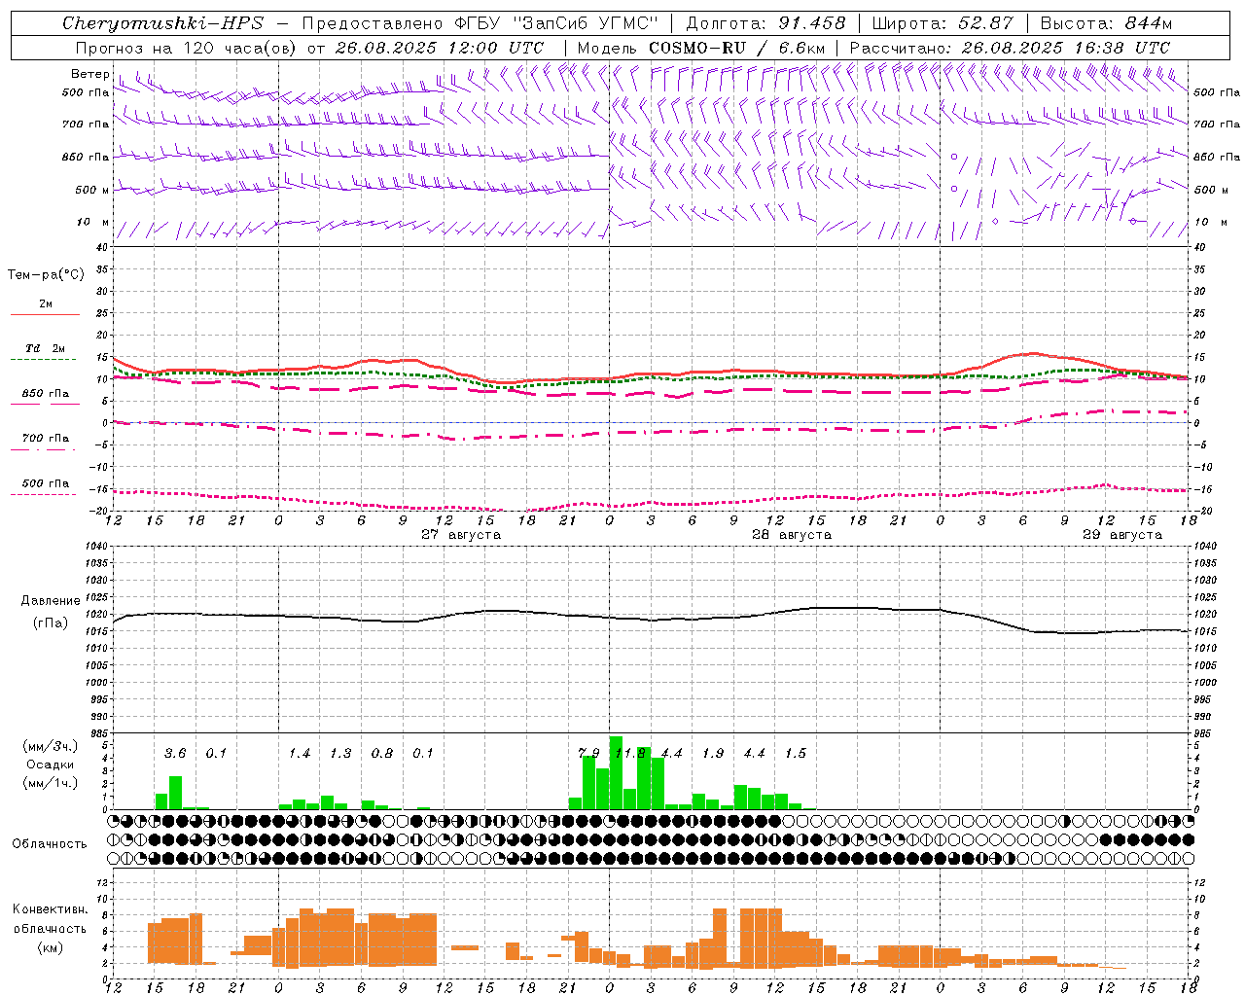Click the Конвективн. panel label
Viewport: 1245px width, 996px height.
pos(51,909)
